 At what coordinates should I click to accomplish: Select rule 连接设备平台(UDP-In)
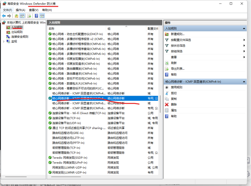66,123
